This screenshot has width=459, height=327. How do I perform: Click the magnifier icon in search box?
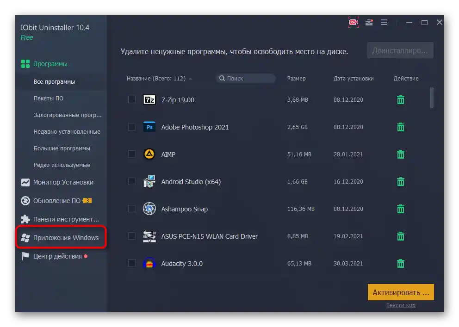coord(222,78)
